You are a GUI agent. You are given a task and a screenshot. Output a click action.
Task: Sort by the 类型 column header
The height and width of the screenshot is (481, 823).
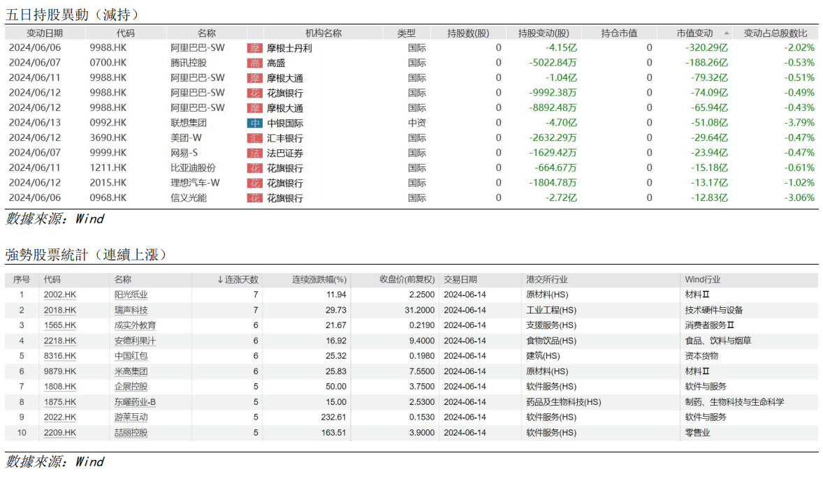tap(406, 33)
